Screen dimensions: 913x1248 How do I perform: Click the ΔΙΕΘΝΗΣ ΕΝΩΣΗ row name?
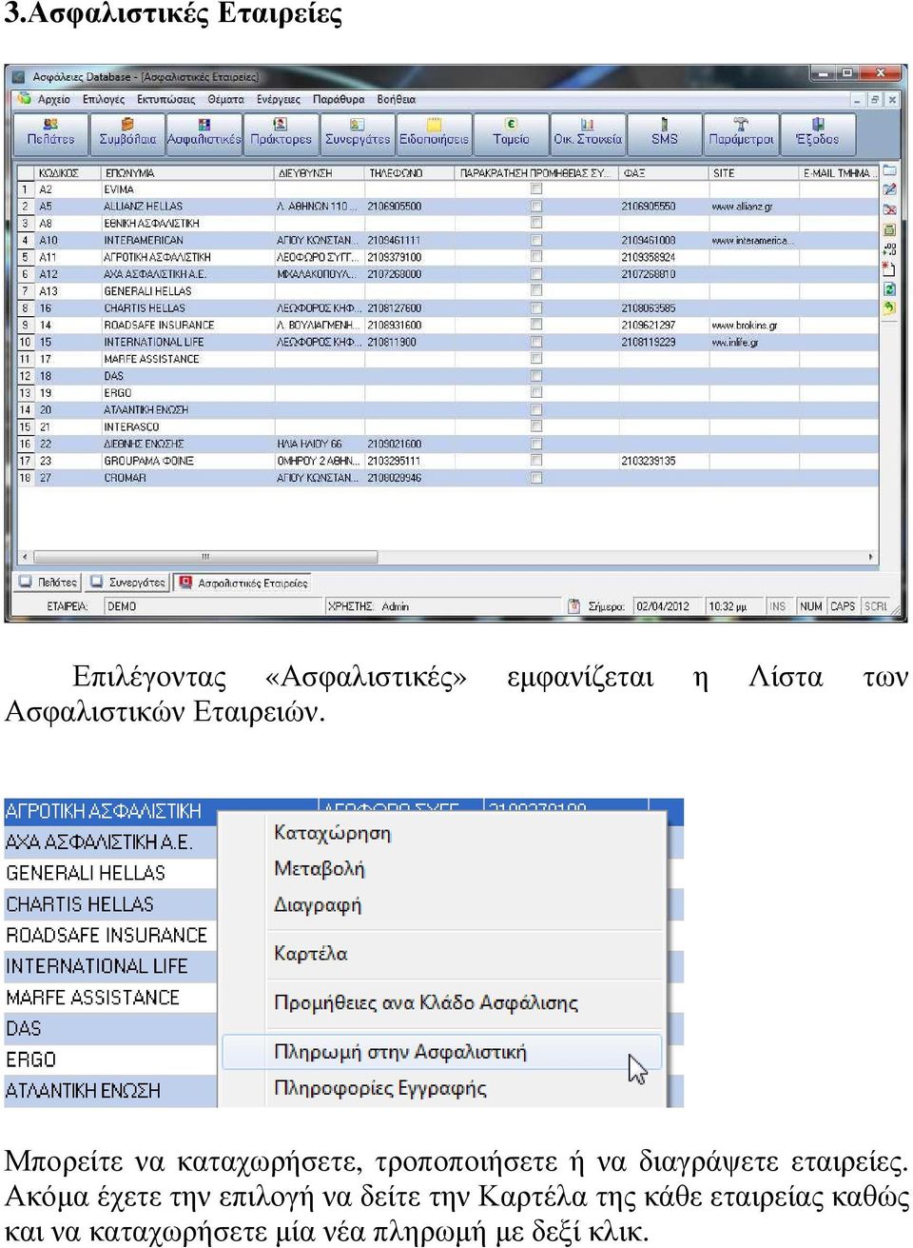tap(144, 444)
